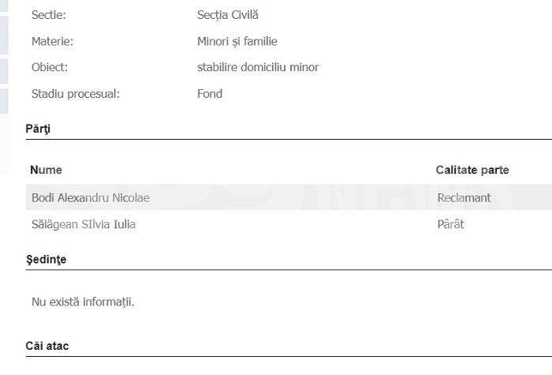
Task: Select the Sălăgean SIlvia Iulia party name
Action: tap(84, 224)
